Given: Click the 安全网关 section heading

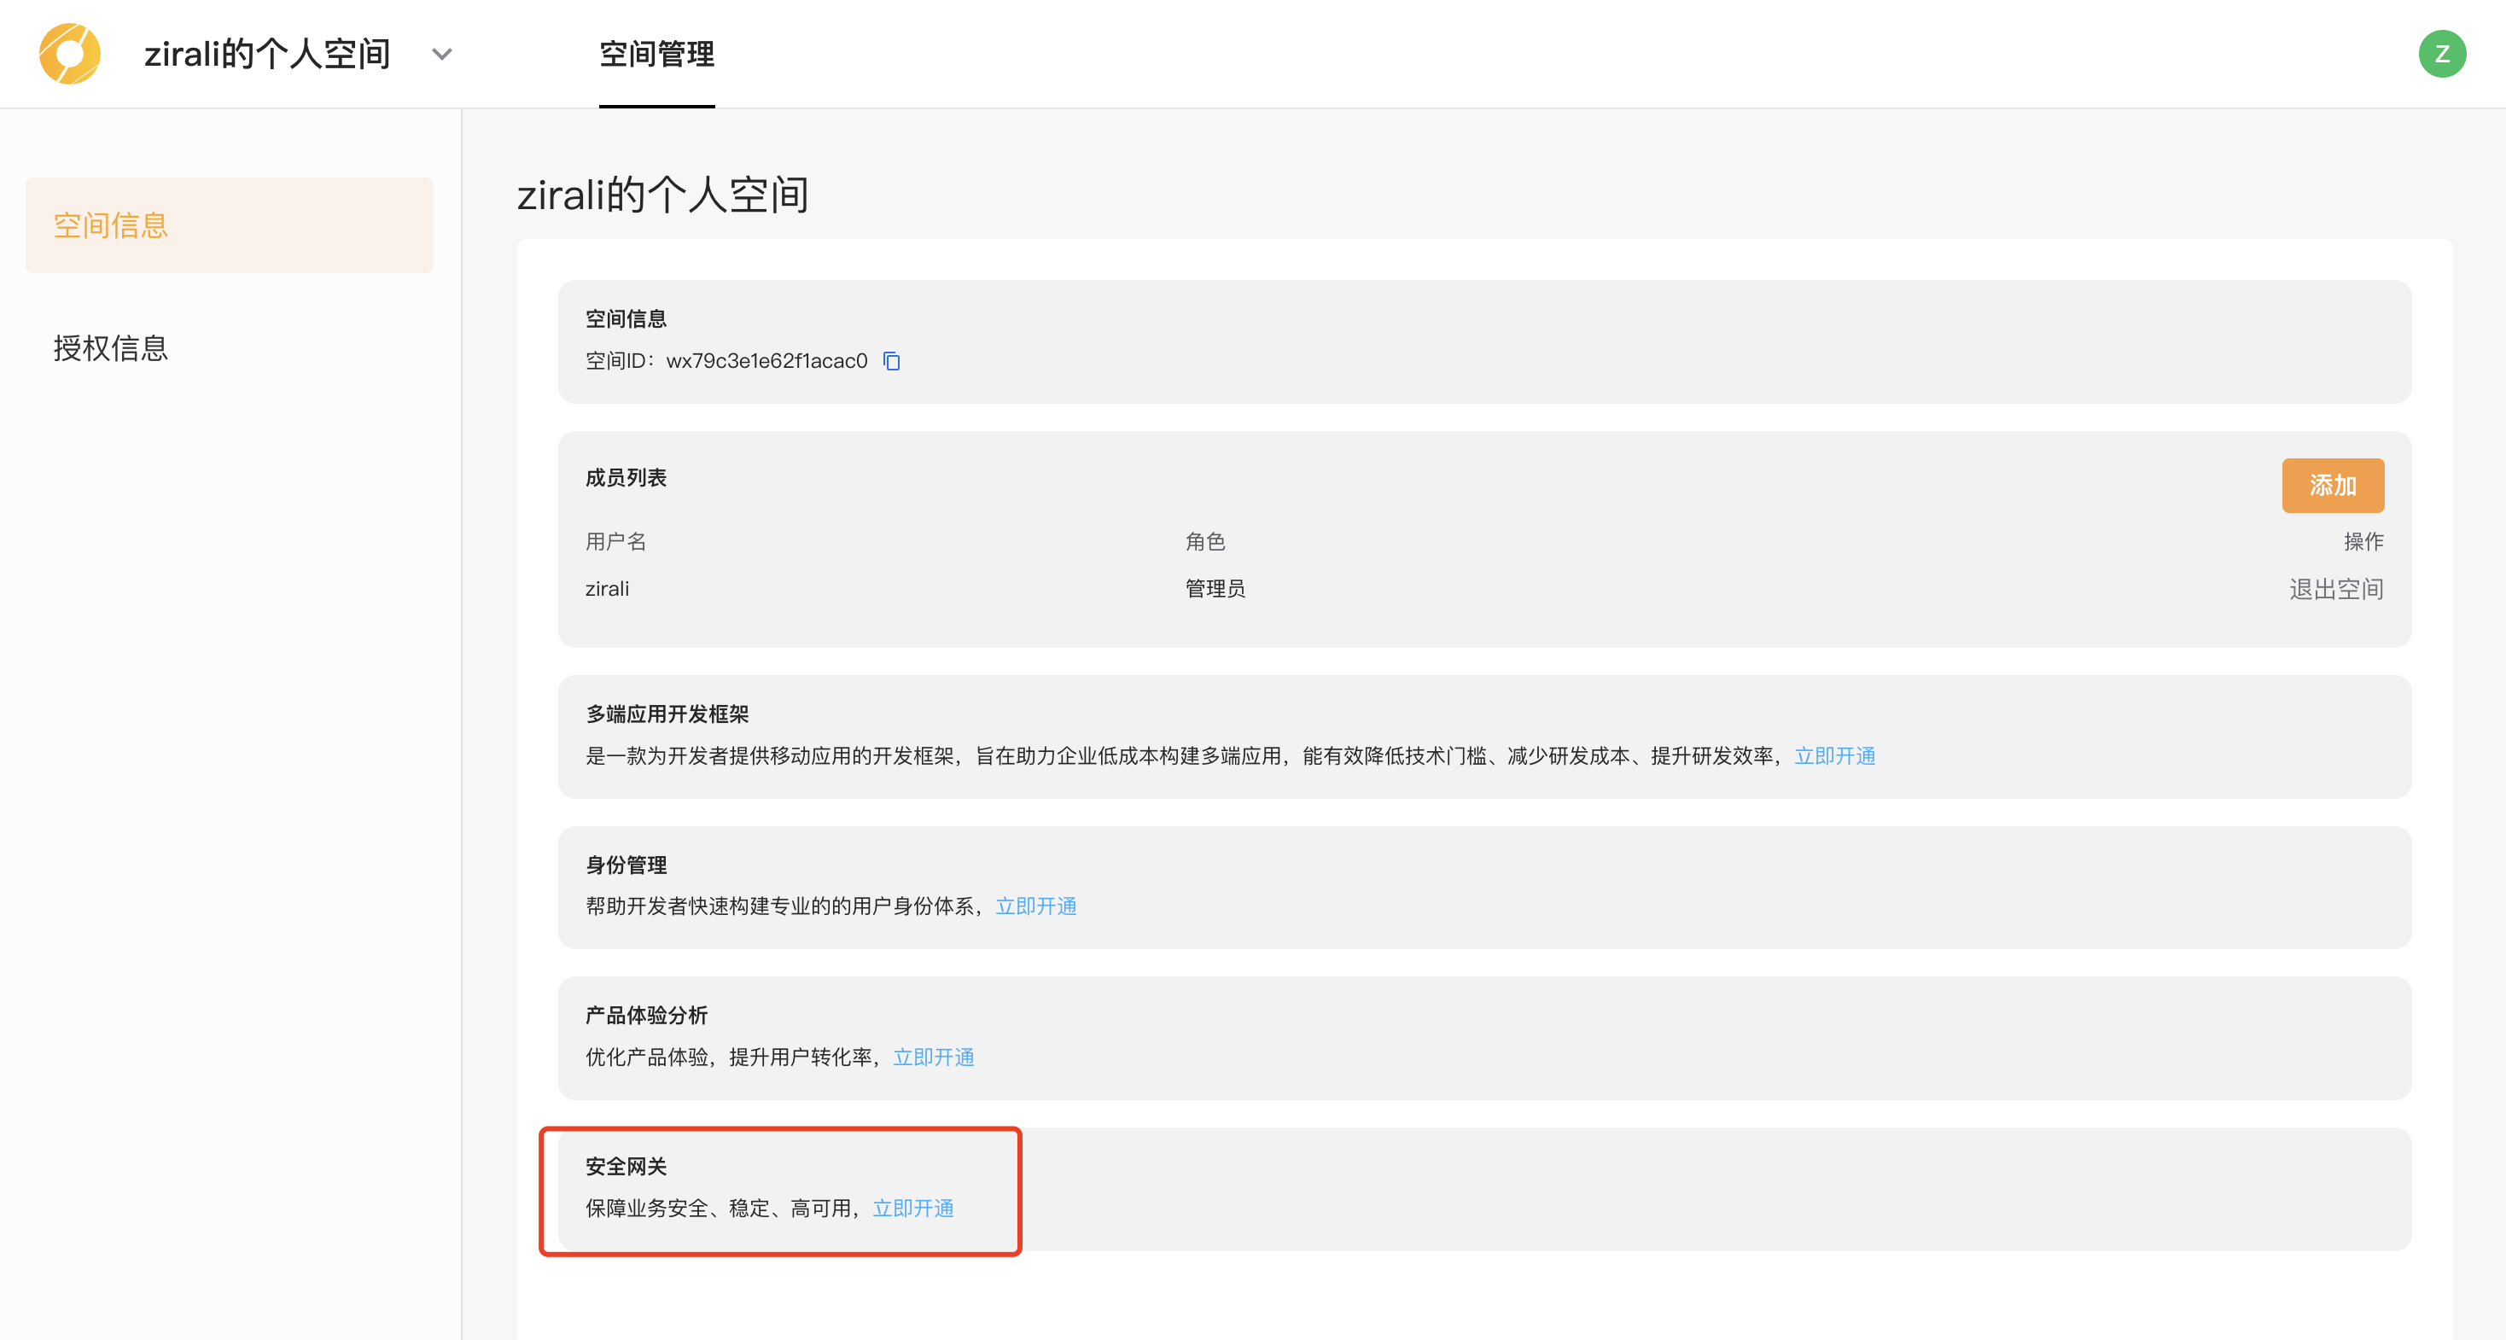Looking at the screenshot, I should (x=626, y=1166).
